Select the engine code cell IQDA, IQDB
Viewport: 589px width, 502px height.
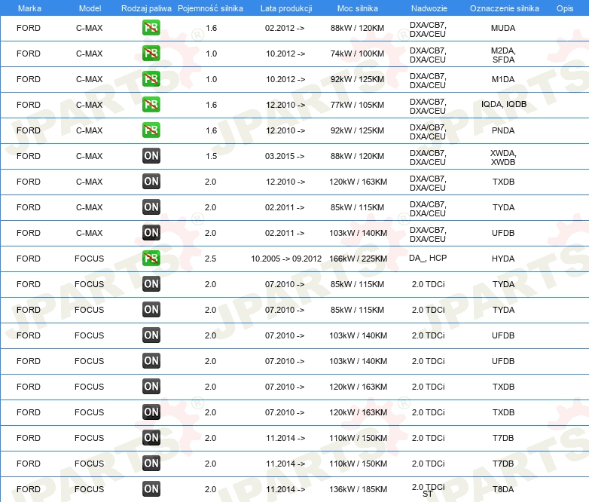click(x=504, y=104)
